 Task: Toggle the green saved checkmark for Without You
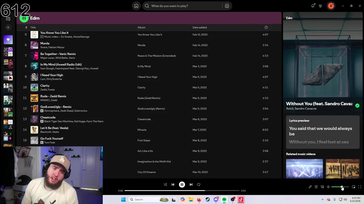click(357, 106)
